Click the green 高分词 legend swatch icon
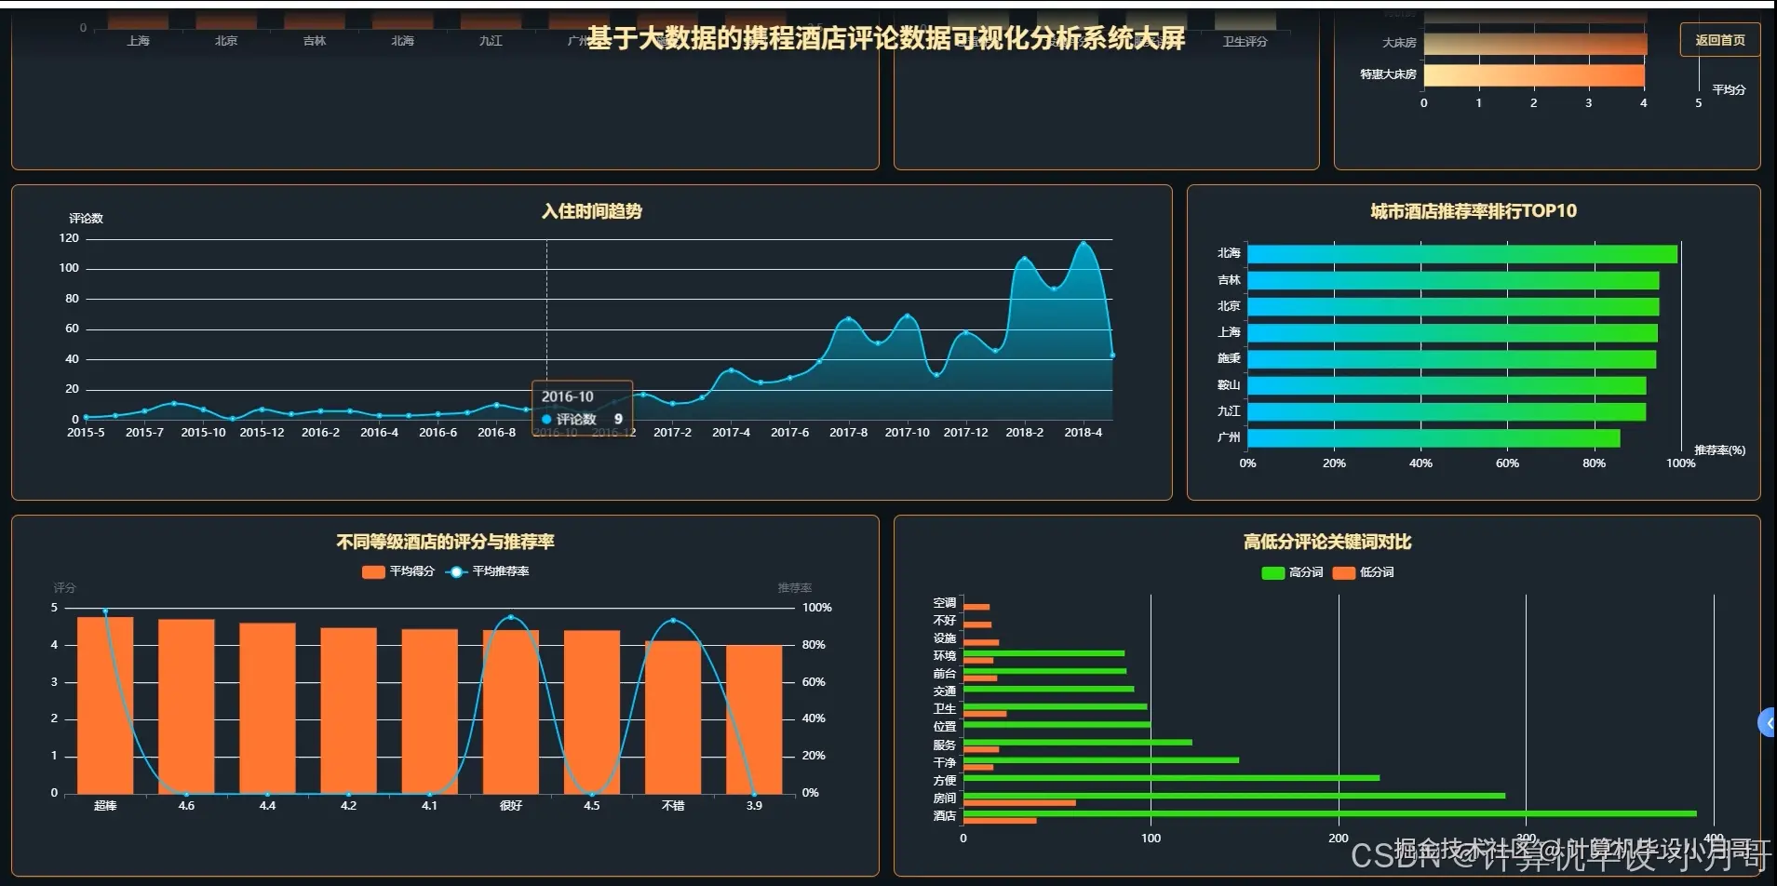Image resolution: width=1777 pixels, height=886 pixels. 1272,572
